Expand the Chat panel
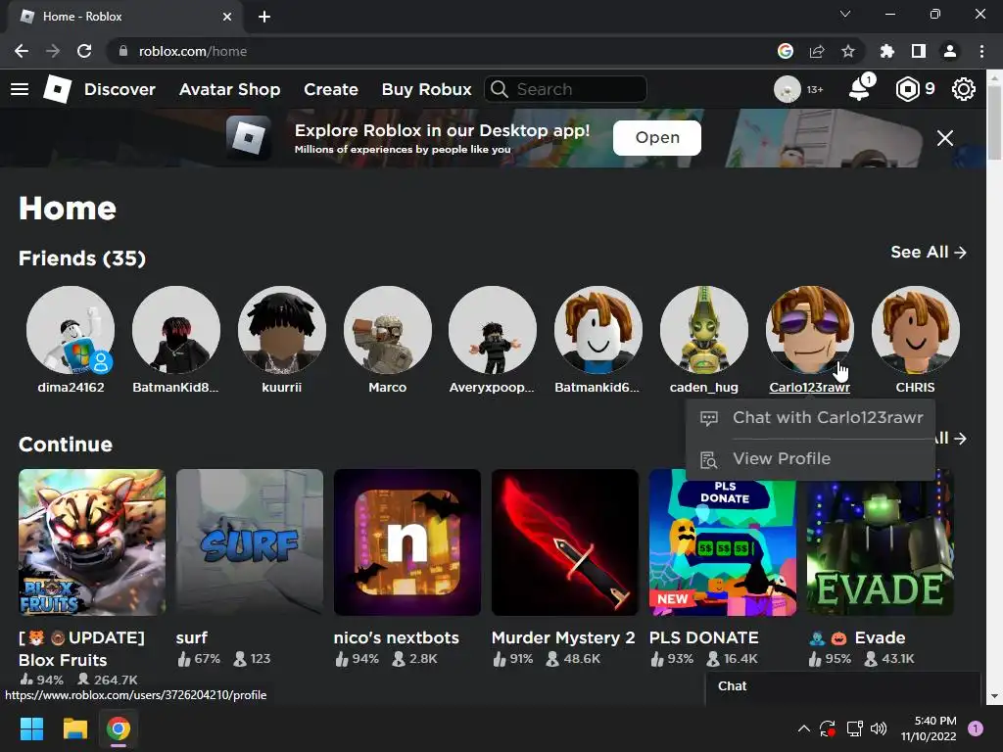The height and width of the screenshot is (752, 1003). point(843,686)
